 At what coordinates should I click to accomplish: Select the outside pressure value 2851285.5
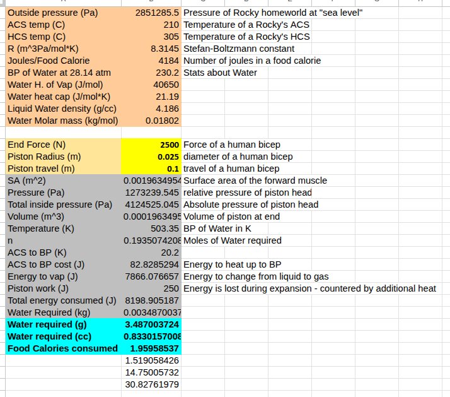(x=151, y=13)
